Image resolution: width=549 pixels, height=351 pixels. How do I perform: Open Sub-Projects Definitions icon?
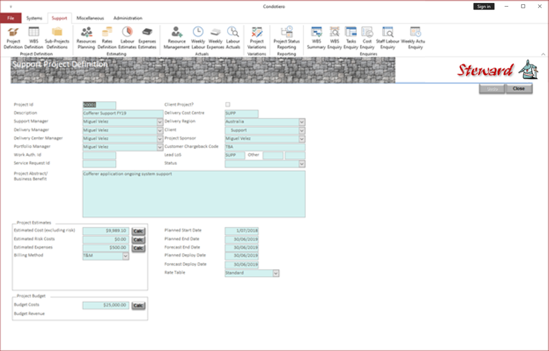tap(57, 38)
